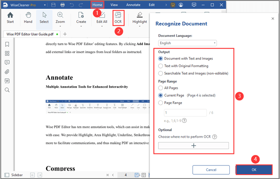Image resolution: width=280 pixels, height=179 pixels.
Task: Expand the Edit All dropdown arrow
Action: click(102, 27)
